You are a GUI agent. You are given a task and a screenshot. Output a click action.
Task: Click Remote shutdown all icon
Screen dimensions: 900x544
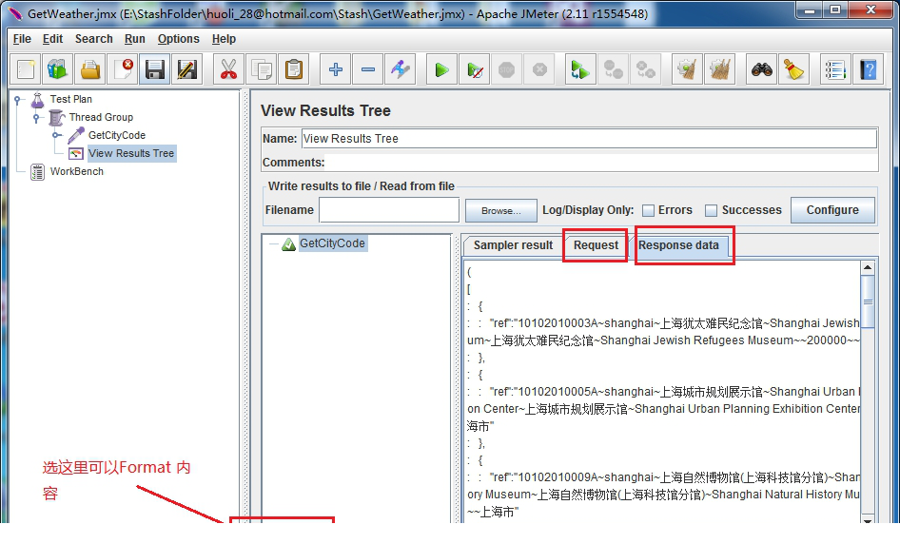tap(646, 70)
